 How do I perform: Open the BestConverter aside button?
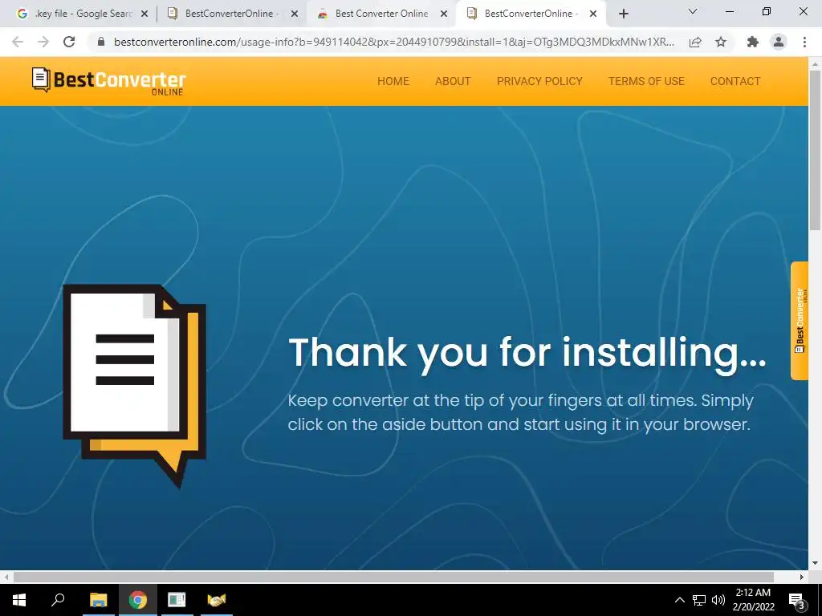(x=799, y=321)
